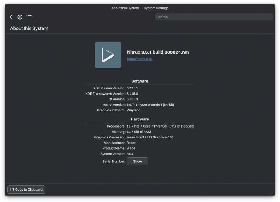Select Qt Version value 5.15.13
This screenshot has height=202, width=280.
tap(132, 99)
